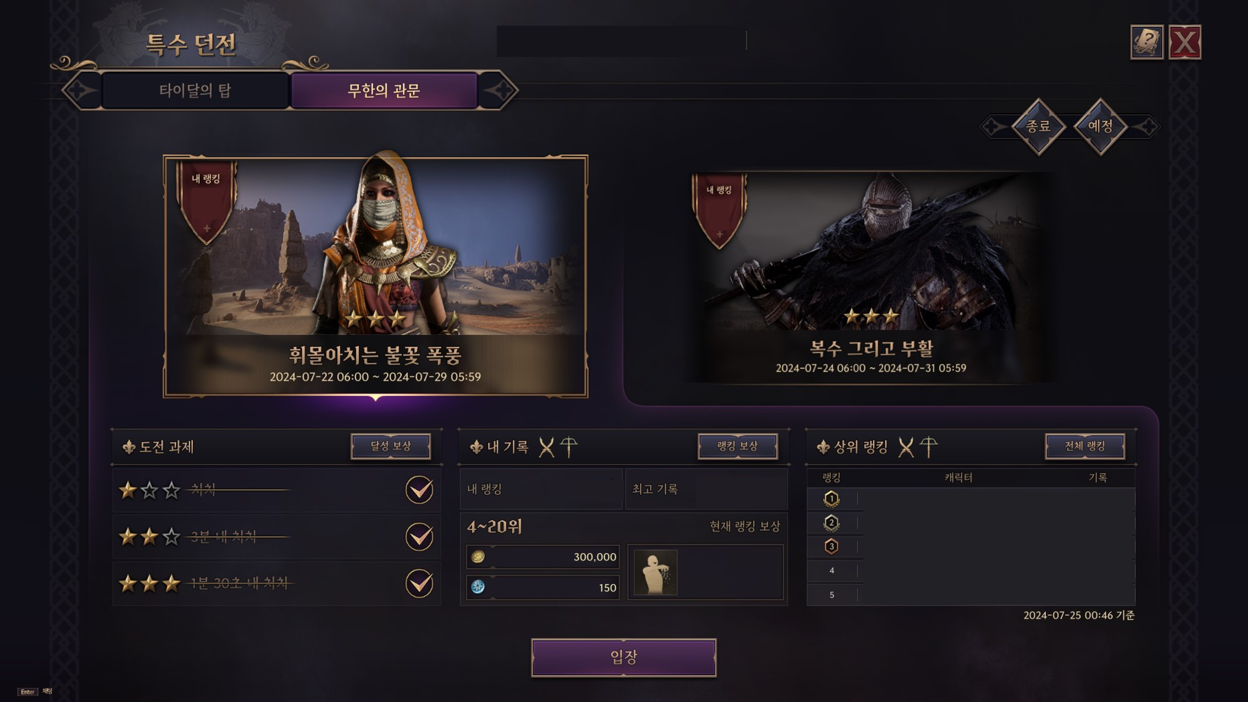The height and width of the screenshot is (702, 1248).
Task: Click the blue gem 150 reward icon
Action: click(x=478, y=587)
